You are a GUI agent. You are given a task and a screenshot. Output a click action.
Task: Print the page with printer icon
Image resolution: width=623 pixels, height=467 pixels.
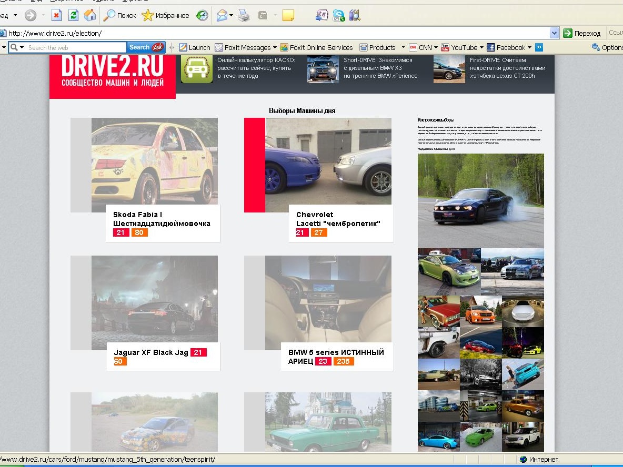(x=244, y=15)
